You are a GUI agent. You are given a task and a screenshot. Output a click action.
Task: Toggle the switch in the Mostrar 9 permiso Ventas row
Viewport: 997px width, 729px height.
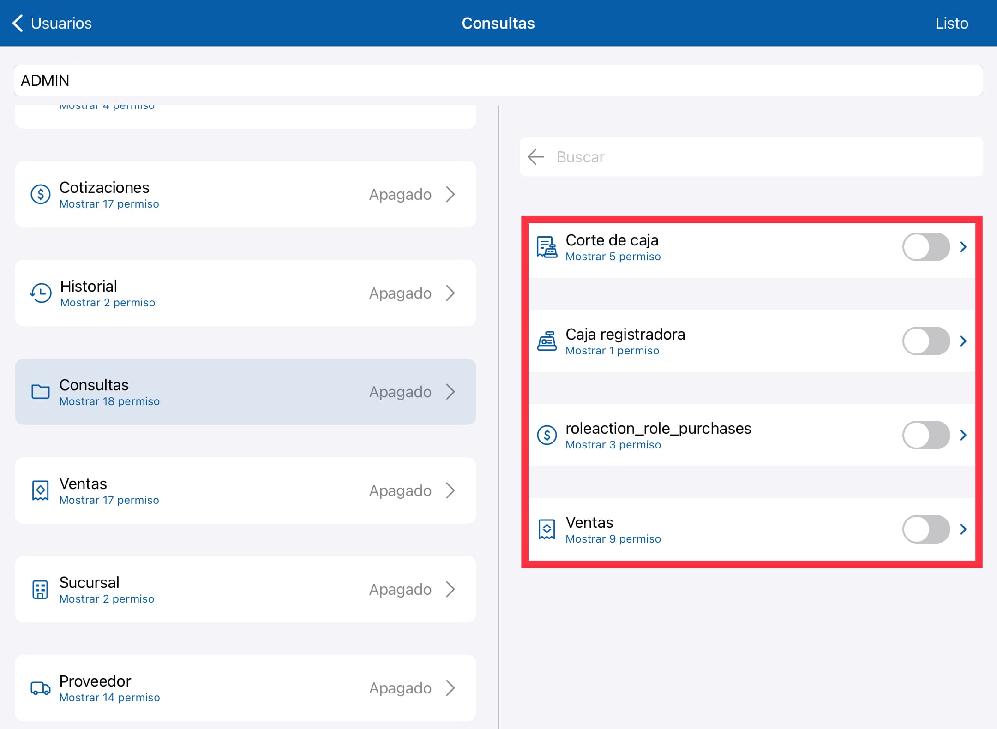click(x=926, y=529)
